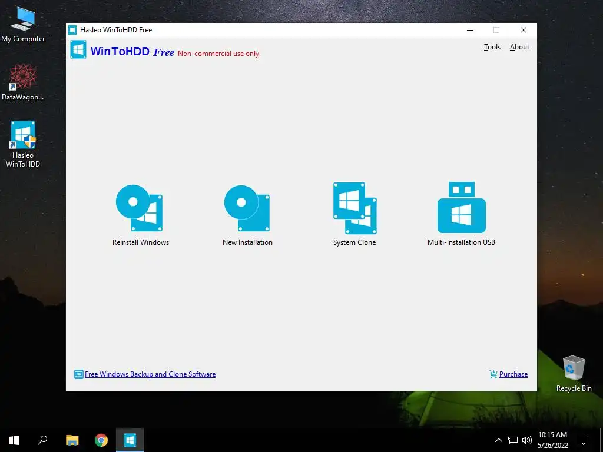
Task: Click the System Clone label
Action: pyautogui.click(x=354, y=242)
